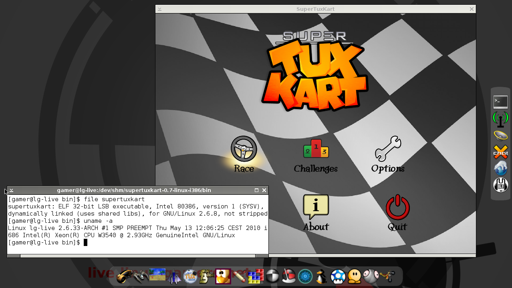The image size is (512, 288).
Task: Open Challenges via the podium icon
Action: coord(316,148)
